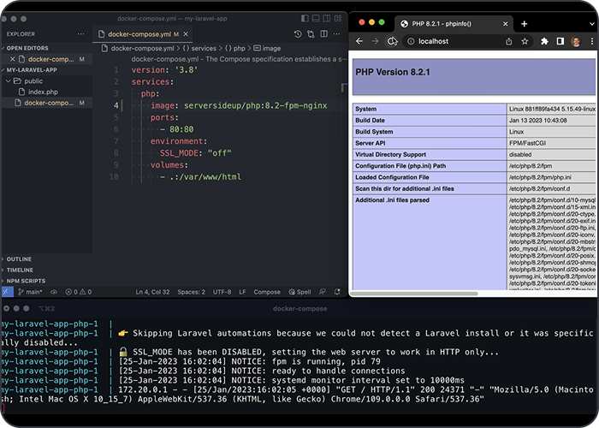Click the share icon in address bar

(x=509, y=40)
